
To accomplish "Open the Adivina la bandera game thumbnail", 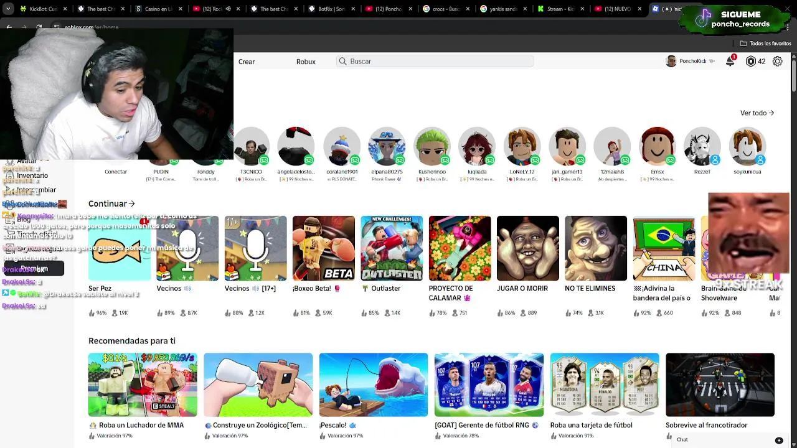I will (664, 248).
